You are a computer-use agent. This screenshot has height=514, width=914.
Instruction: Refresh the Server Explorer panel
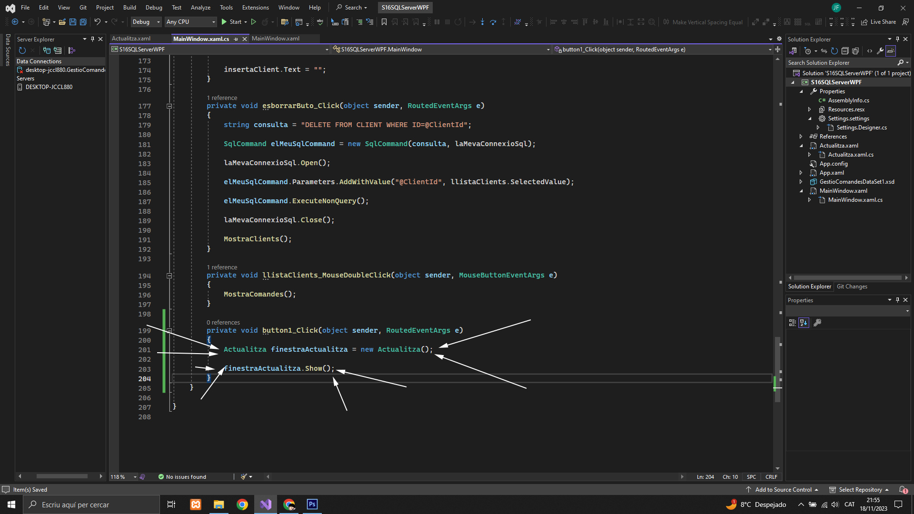pyautogui.click(x=22, y=50)
